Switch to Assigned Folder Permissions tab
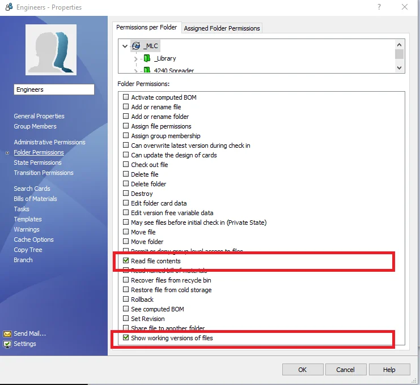This screenshot has width=420, height=385. 222,28
